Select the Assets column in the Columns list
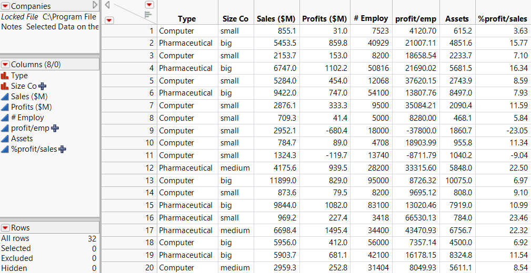Image resolution: width=531 pixels, height=273 pixels. 22,139
